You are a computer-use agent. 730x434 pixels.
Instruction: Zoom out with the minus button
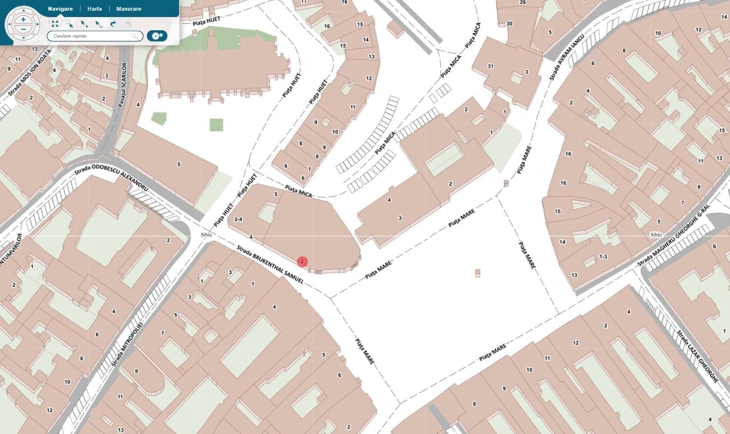coord(23,29)
